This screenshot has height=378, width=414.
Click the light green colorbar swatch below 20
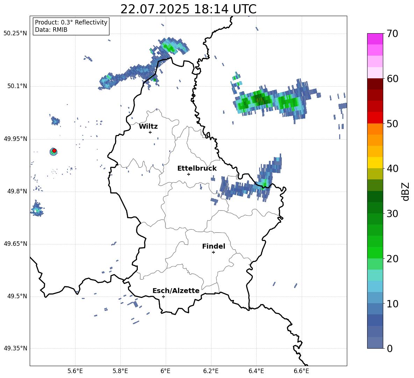pyautogui.click(x=375, y=264)
